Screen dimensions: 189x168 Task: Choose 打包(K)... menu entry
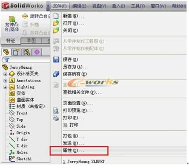pyautogui.click(x=74, y=136)
